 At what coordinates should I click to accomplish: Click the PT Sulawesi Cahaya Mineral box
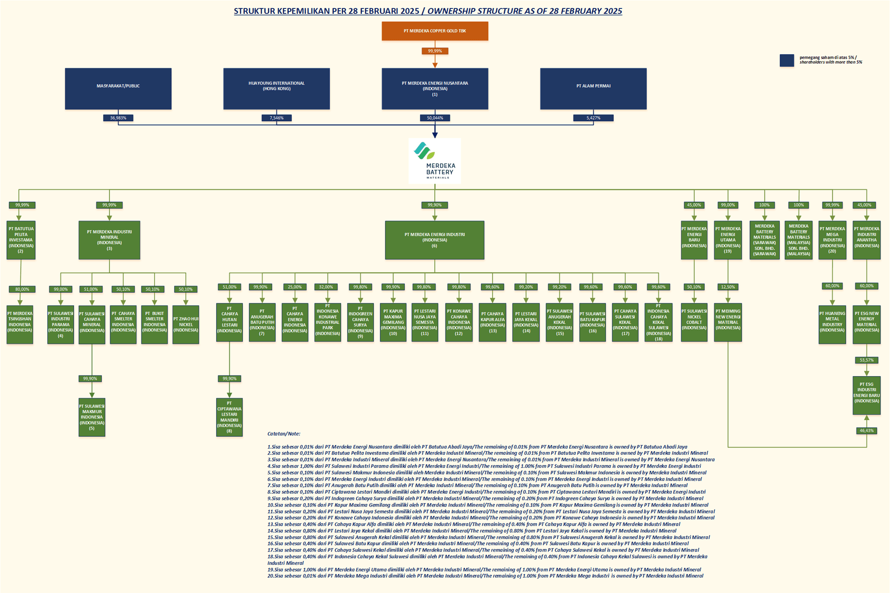(x=92, y=324)
